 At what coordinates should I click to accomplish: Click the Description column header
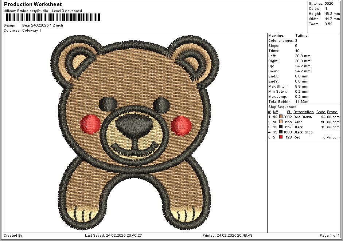(x=303, y=112)
